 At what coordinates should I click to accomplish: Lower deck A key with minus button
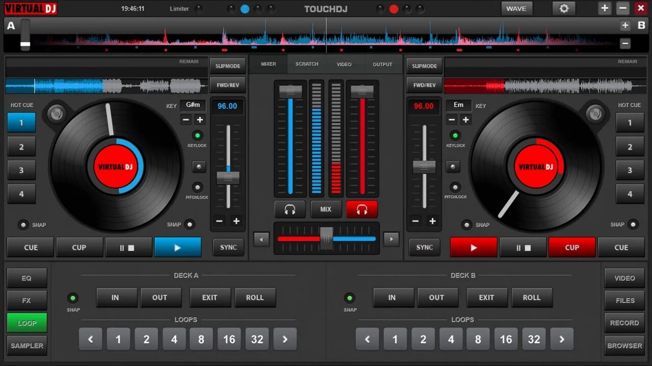pos(186,120)
